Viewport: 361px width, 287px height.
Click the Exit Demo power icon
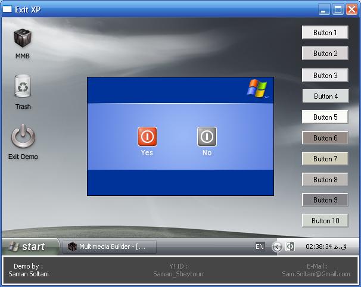23,136
